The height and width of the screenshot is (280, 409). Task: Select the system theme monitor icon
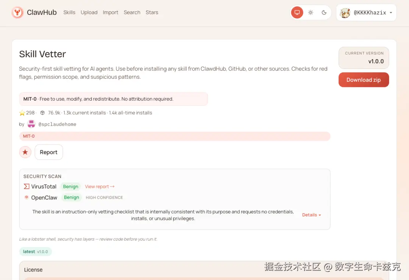[x=297, y=12]
